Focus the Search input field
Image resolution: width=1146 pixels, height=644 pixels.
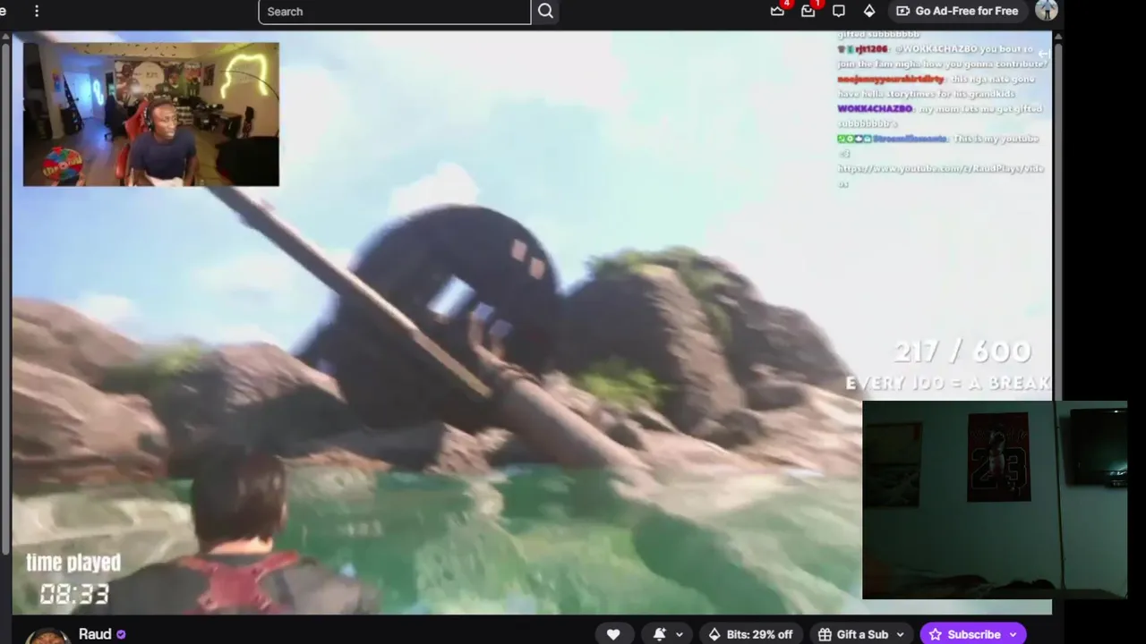coord(395,12)
